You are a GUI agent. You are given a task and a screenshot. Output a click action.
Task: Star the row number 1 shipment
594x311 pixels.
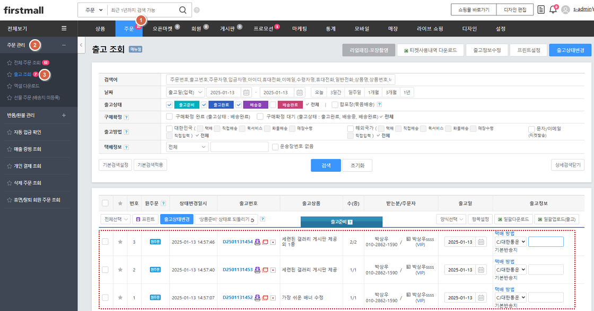[120, 298]
